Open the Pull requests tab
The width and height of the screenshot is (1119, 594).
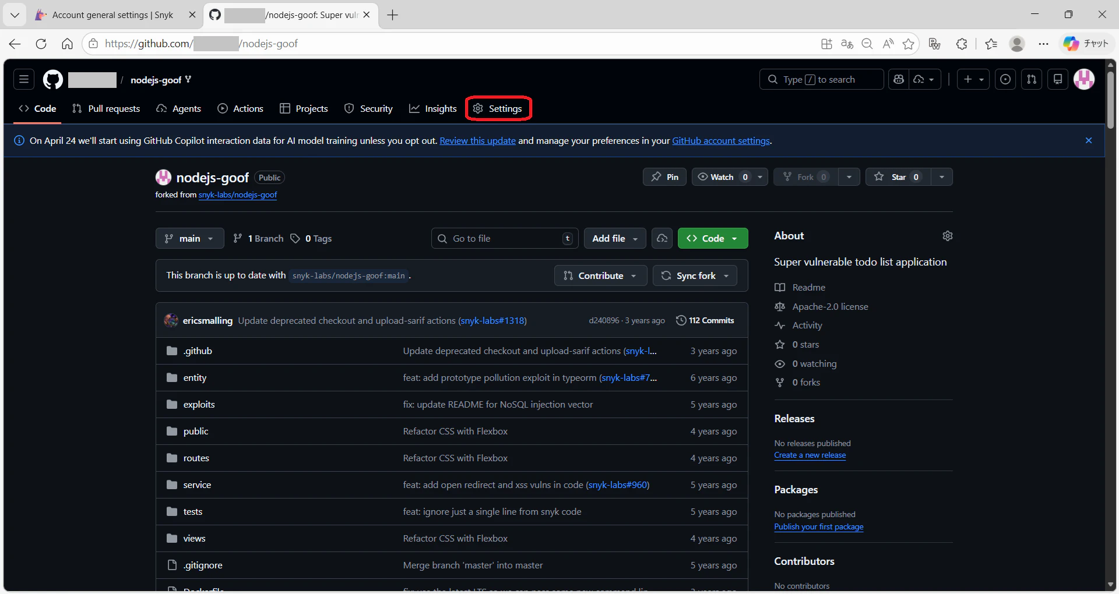click(x=106, y=108)
